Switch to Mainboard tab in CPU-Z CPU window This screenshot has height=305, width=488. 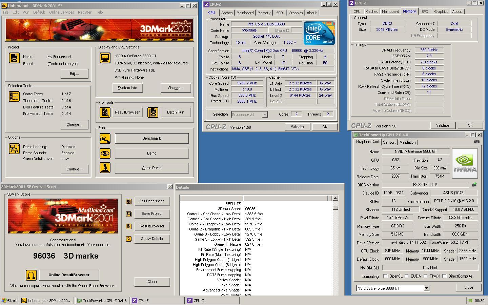(x=245, y=13)
